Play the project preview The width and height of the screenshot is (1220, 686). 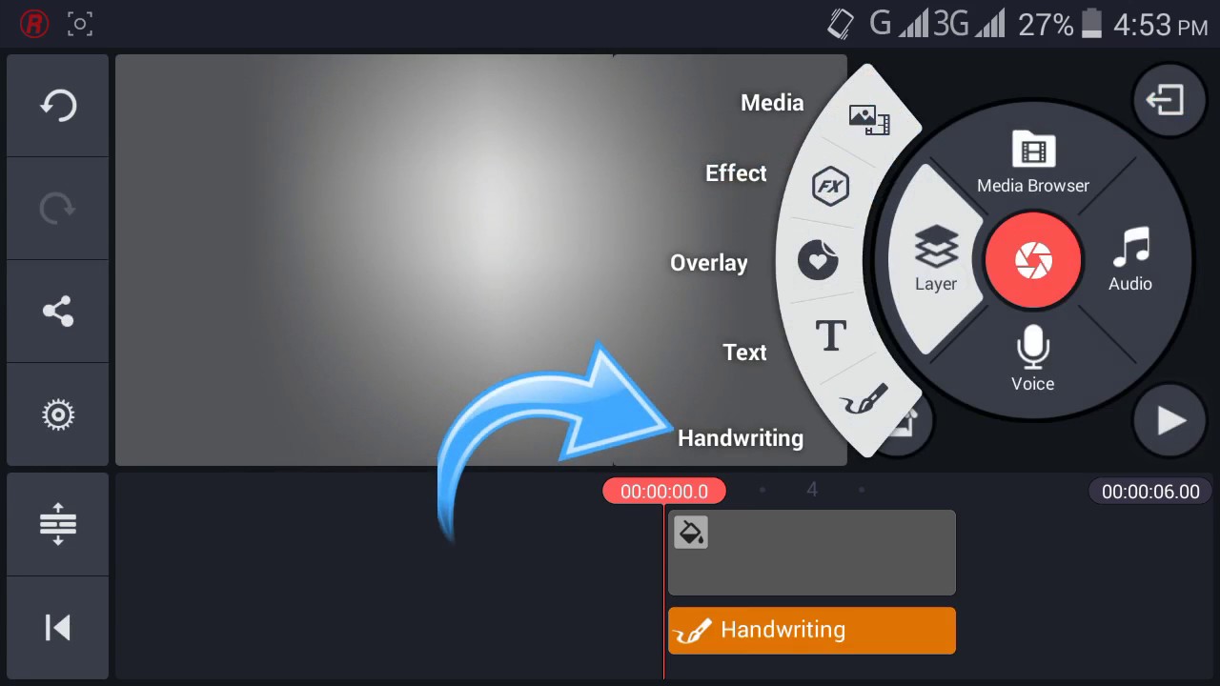pos(1170,420)
